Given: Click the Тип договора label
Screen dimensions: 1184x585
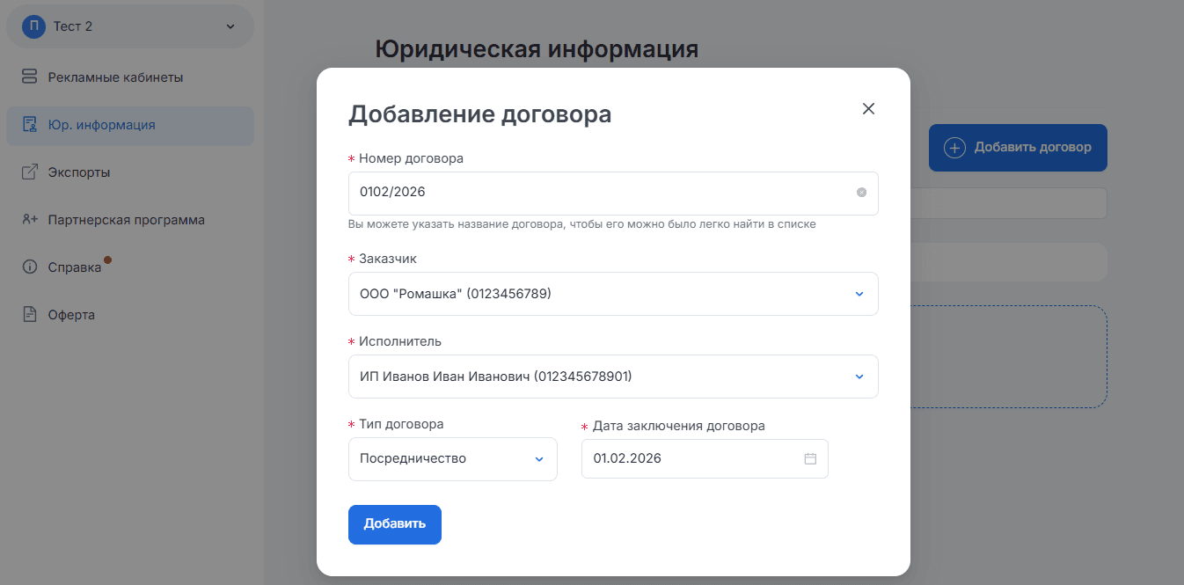Looking at the screenshot, I should coord(401,424).
